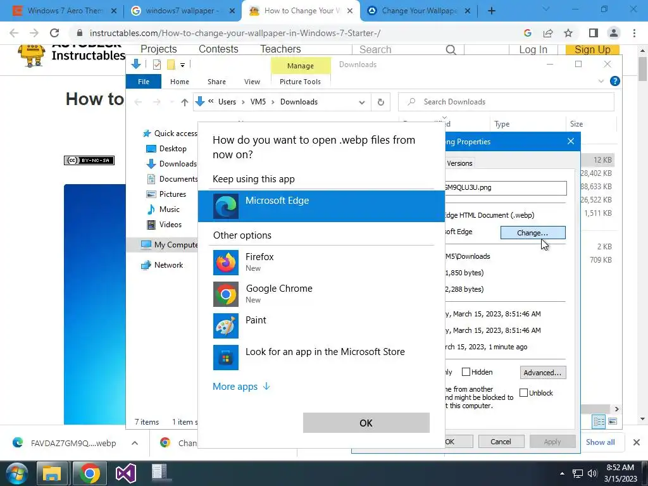Viewport: 648px width, 486px height.
Task: Click Apply in the Properties dialog
Action: [x=552, y=441]
